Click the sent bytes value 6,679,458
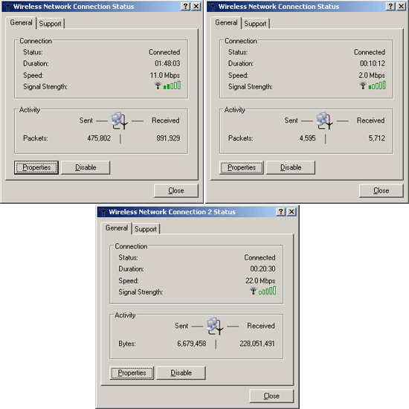Screen dimensions: 409x409 tap(192, 344)
